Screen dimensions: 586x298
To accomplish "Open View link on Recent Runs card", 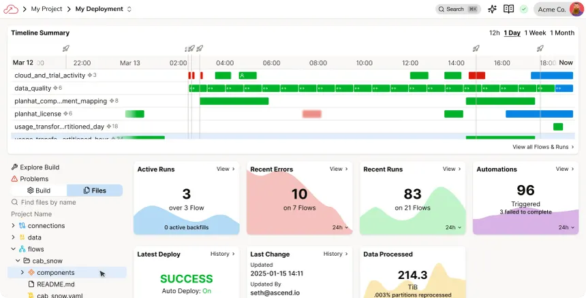I will point(452,169).
